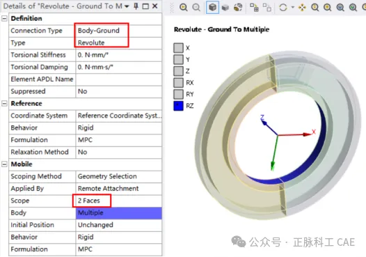Change Relaxation Method value No
Image resolution: width=366 pixels, height=257 pixels.
point(118,153)
